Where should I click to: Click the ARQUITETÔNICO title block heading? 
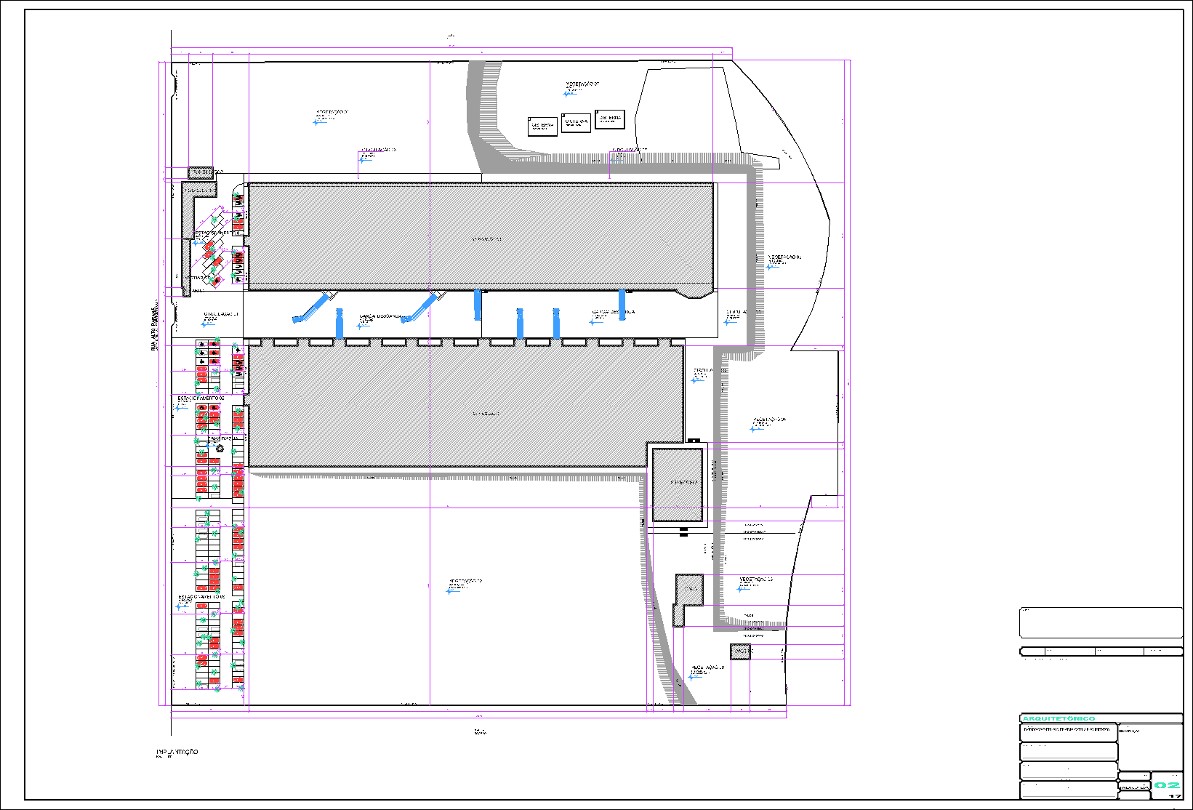coord(1059,718)
